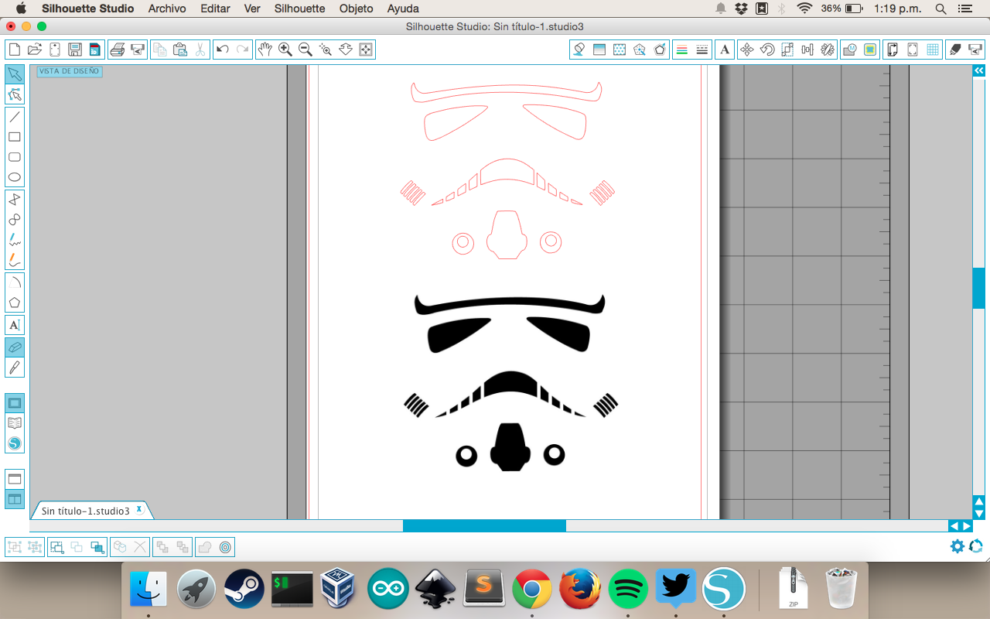The height and width of the screenshot is (619, 990).
Task: Open the Line Style panel
Action: 702,50
